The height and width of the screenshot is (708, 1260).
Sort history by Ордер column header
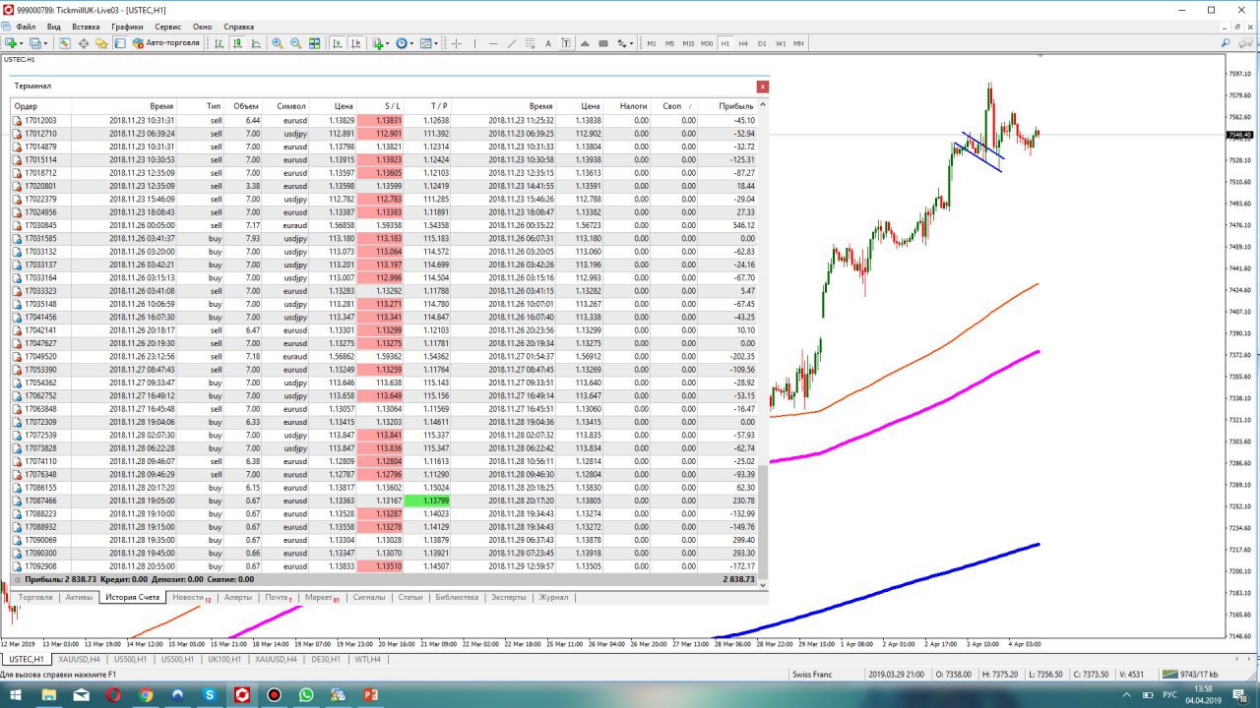point(40,105)
